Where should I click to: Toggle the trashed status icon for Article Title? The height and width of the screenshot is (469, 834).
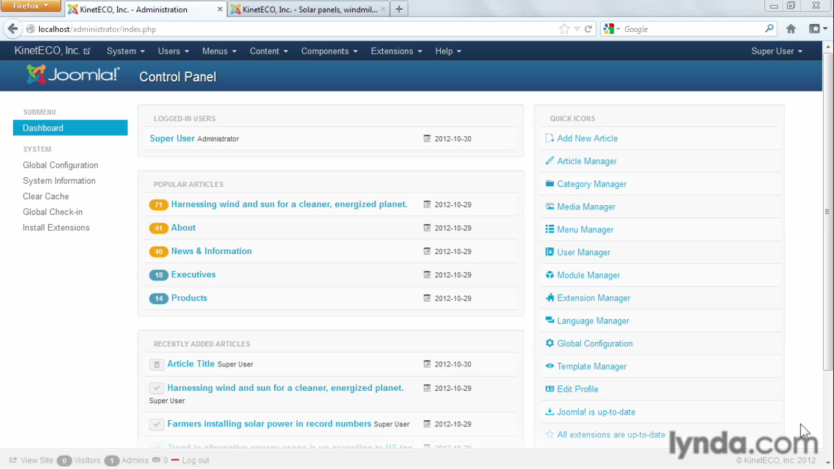tap(157, 365)
